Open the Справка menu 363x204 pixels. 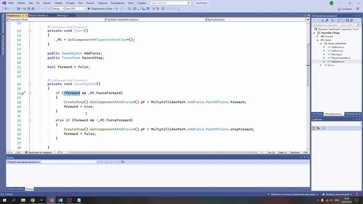141,3
